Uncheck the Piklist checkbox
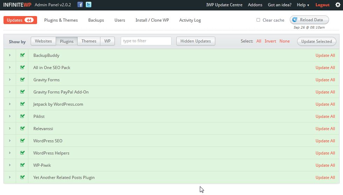The height and width of the screenshot is (195, 343). pos(22,116)
